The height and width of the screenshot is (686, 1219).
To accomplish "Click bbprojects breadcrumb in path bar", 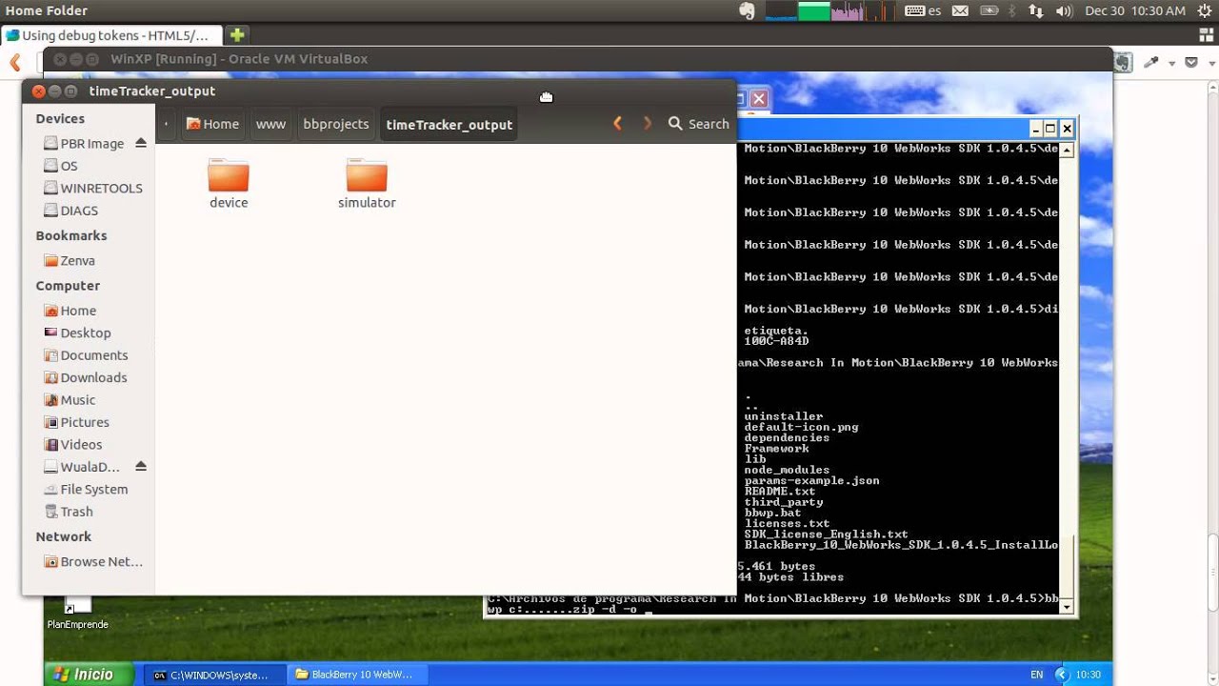I will (x=336, y=124).
